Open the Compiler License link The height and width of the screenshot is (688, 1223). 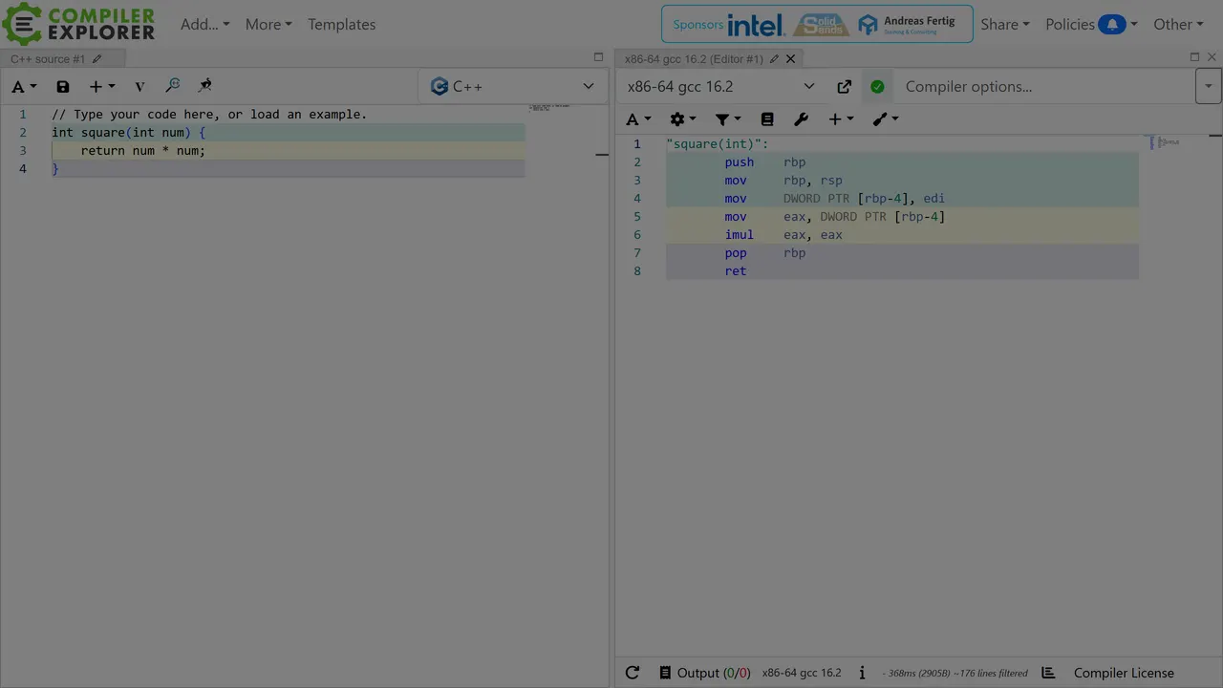[x=1124, y=673]
